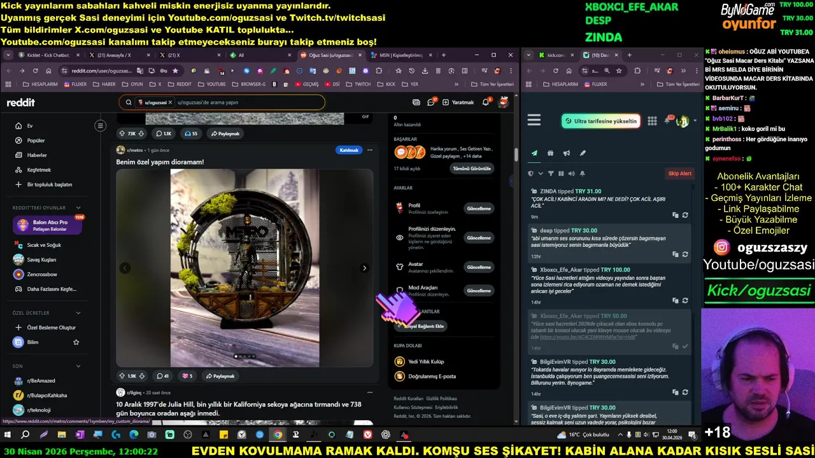The image size is (815, 458).
Task: Click Tümünü Görüntüle for achievements
Action: click(472, 169)
